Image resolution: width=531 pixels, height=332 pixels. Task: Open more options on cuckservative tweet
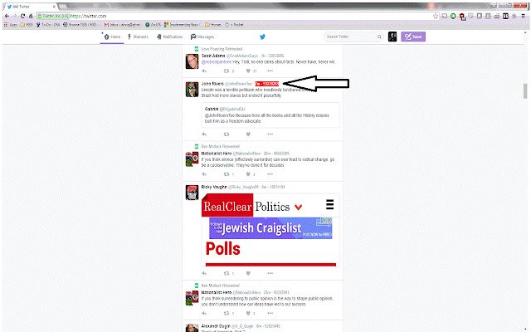[x=270, y=174]
